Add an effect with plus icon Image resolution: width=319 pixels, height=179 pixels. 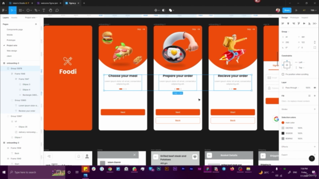click(x=315, y=147)
